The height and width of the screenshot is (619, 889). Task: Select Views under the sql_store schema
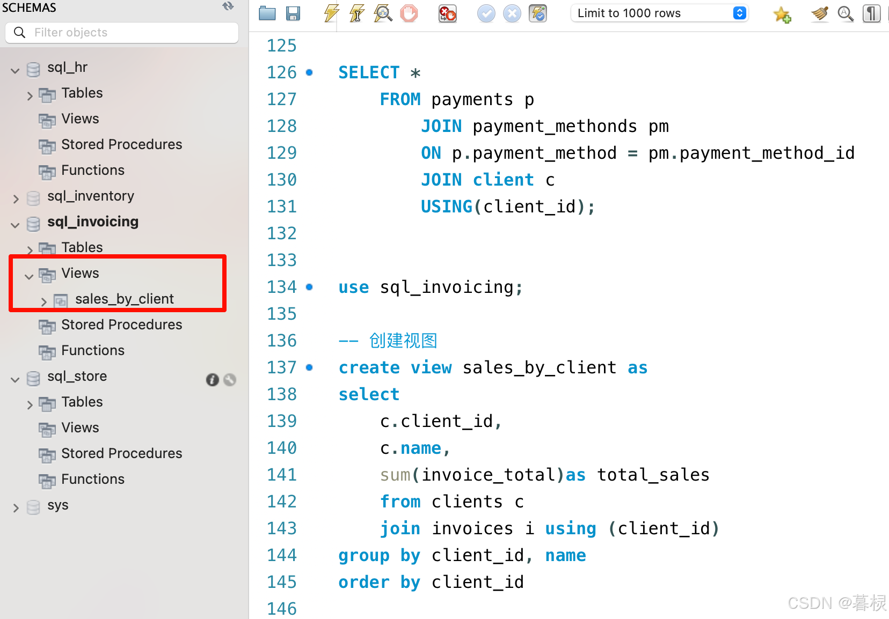(80, 428)
